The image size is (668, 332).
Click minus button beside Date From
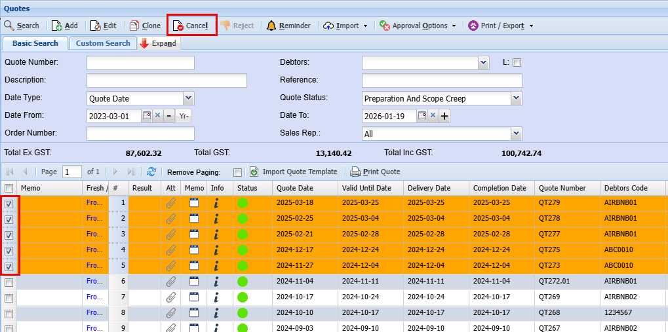(x=168, y=116)
